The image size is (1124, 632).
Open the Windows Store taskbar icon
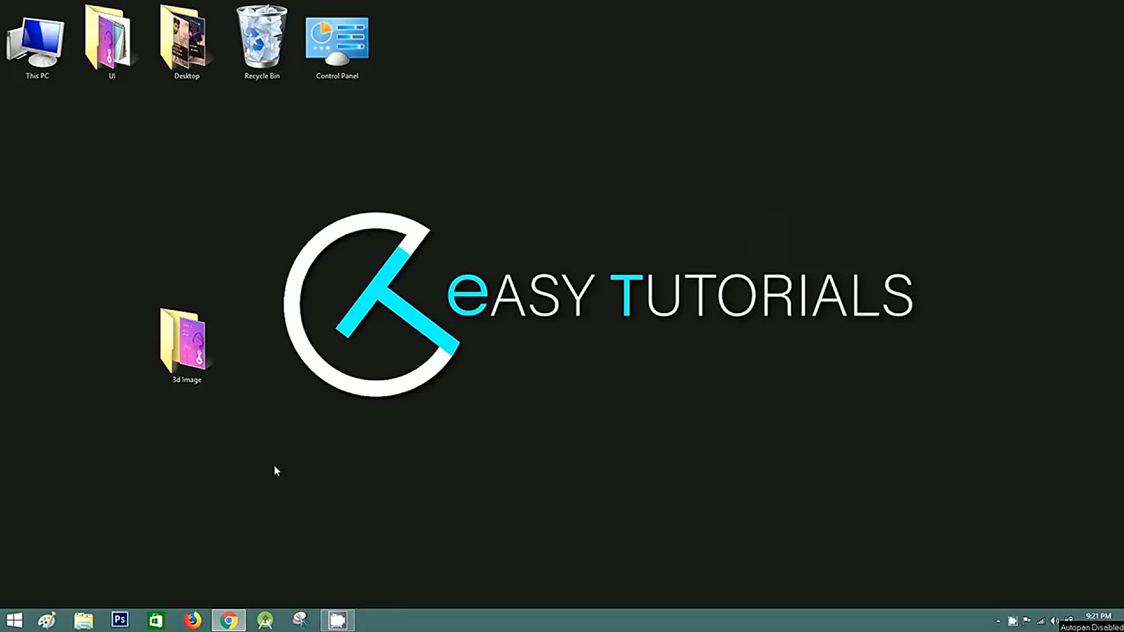(156, 620)
